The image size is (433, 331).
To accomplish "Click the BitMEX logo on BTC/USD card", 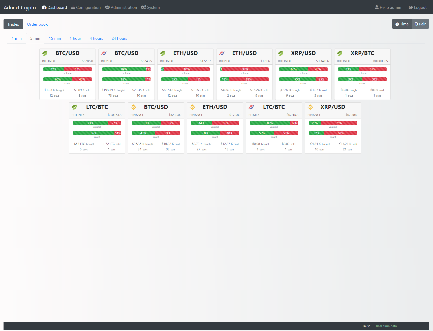I will (104, 53).
